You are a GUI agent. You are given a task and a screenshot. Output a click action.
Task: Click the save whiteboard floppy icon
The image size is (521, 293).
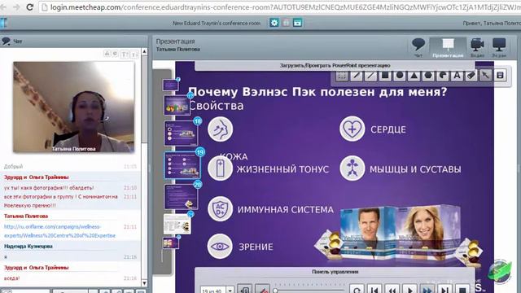click(500, 76)
